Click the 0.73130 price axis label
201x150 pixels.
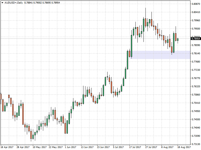tap(196, 144)
